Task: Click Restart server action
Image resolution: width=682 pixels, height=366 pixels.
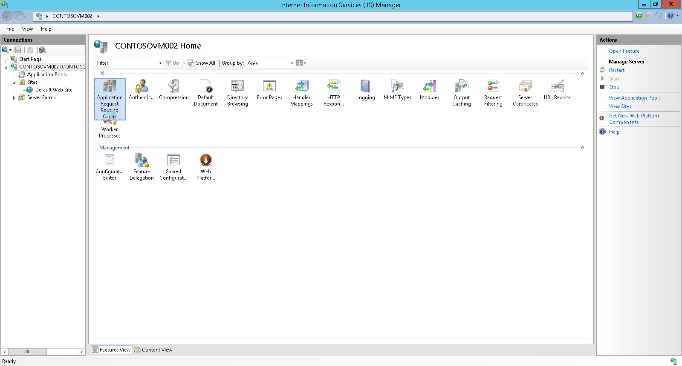Action: tap(616, 70)
